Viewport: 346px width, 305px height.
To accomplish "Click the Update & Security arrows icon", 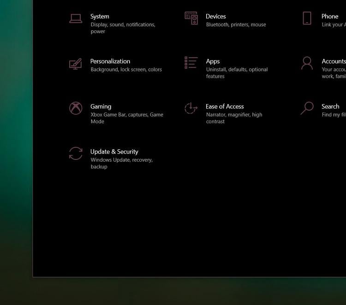I will point(76,153).
